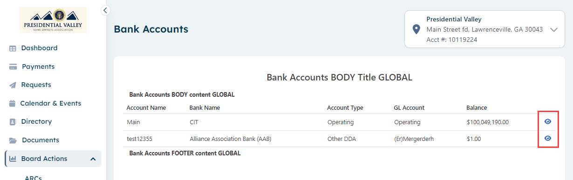The width and height of the screenshot is (573, 180).
Task: Click the Calendar & Events calendar icon
Action: (x=13, y=103)
